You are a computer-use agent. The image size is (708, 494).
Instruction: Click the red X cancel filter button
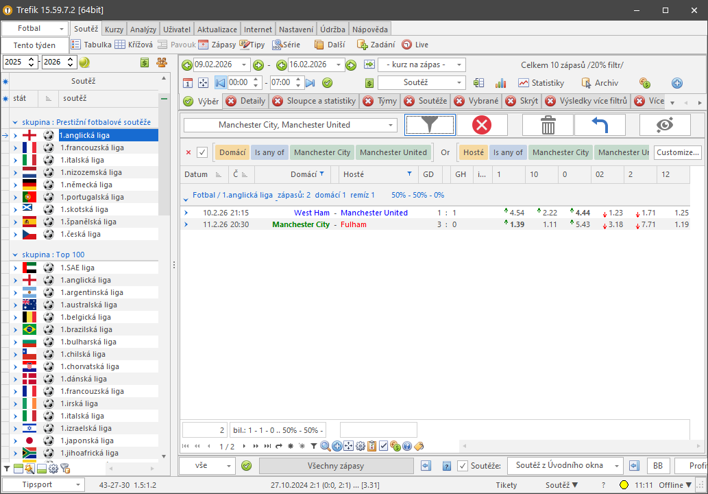point(482,125)
